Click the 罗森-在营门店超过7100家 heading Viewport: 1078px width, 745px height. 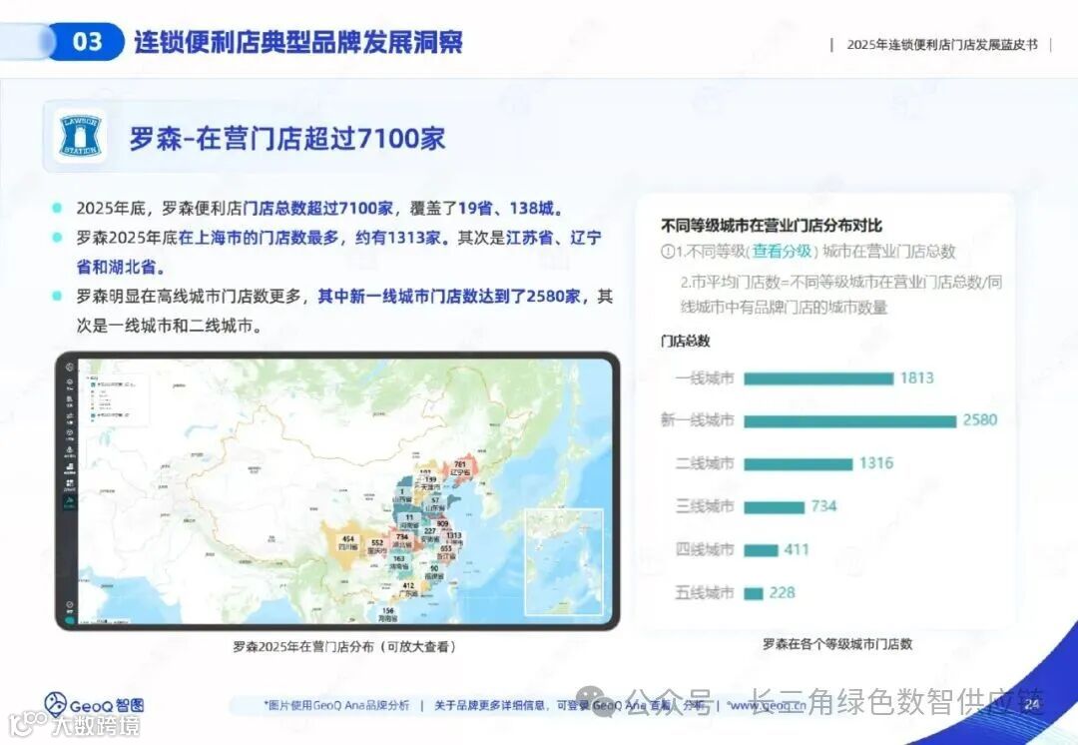(287, 138)
